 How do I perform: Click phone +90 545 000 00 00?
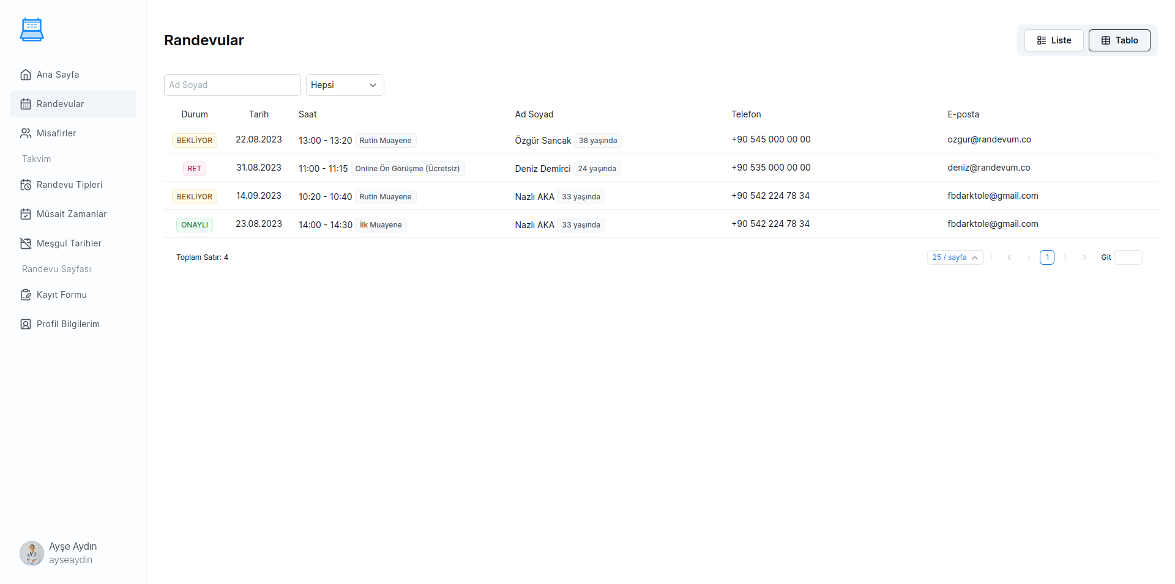click(x=771, y=139)
